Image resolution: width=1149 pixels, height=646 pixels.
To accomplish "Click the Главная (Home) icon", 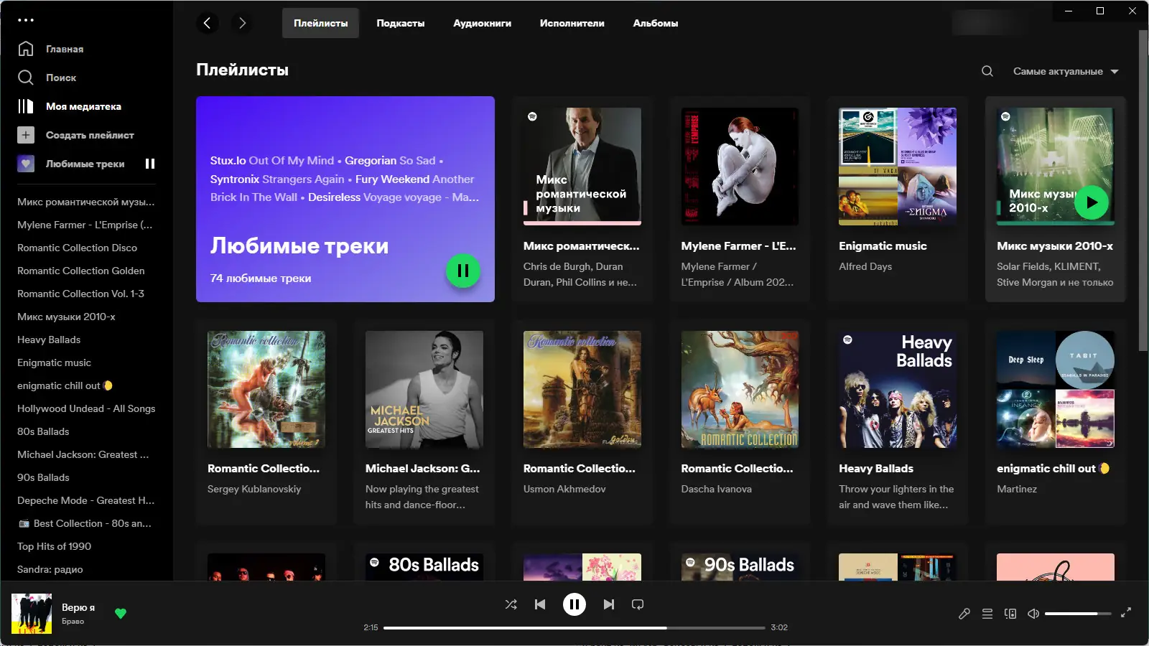I will [26, 49].
